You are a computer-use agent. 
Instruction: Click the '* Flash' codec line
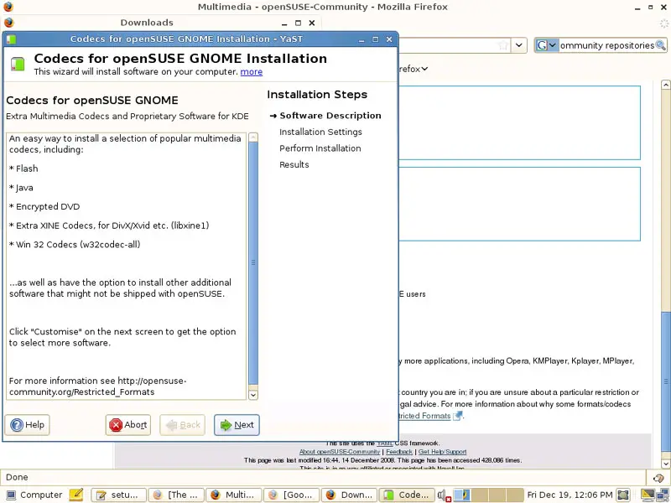point(23,169)
